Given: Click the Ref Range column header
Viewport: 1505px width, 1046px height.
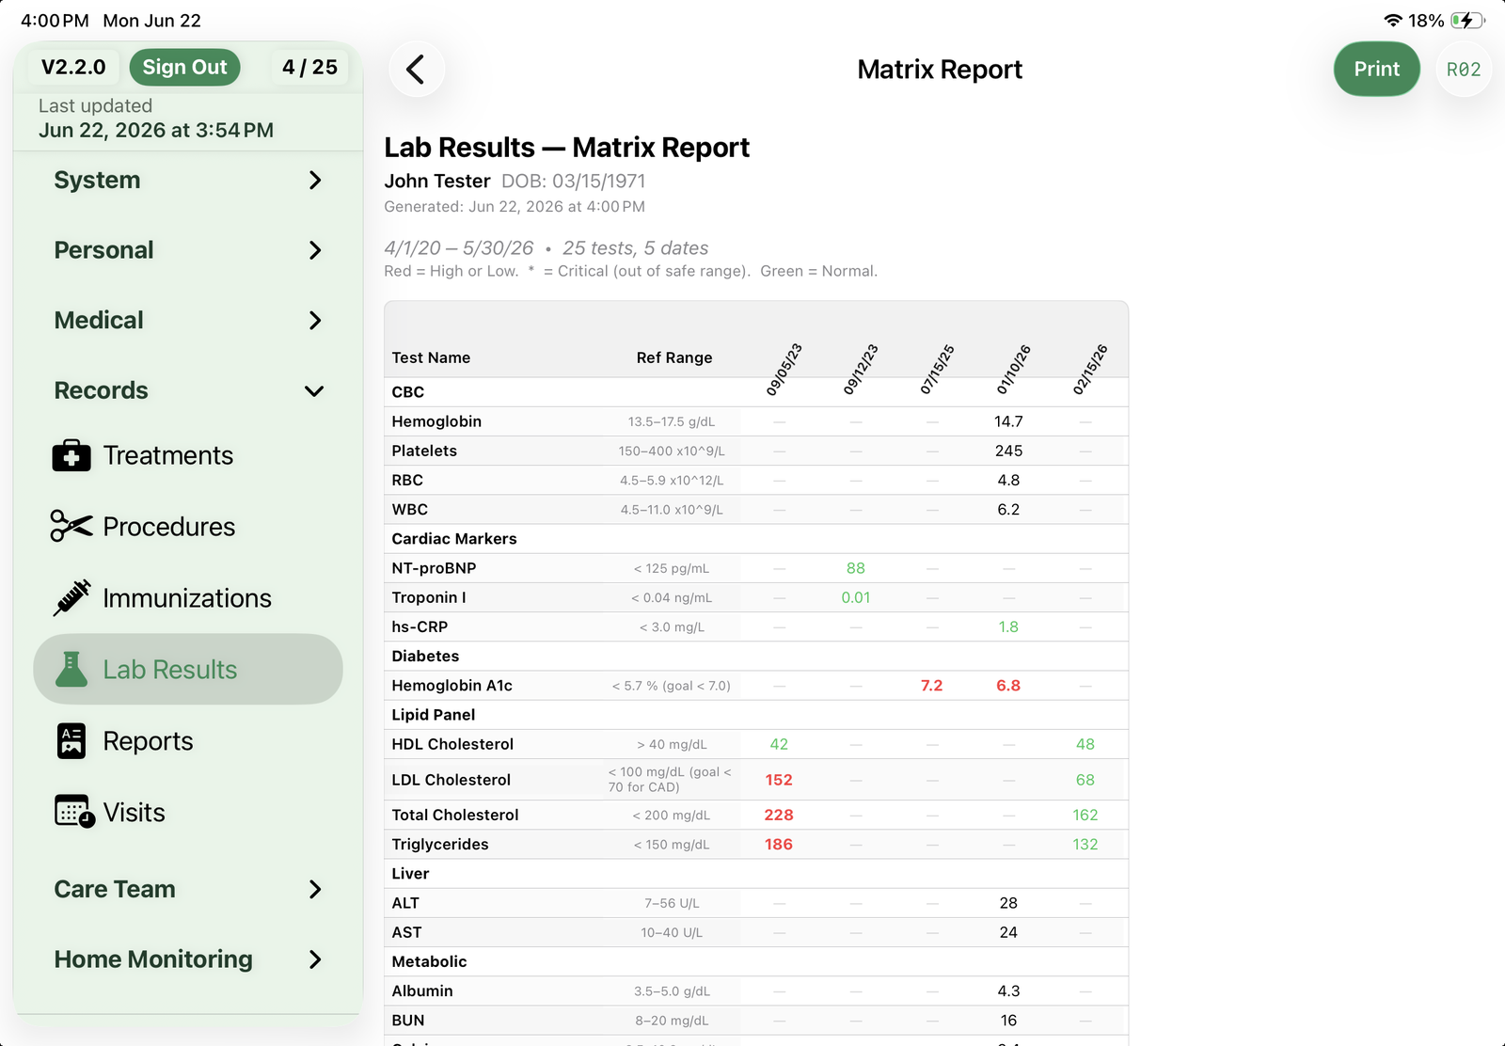Looking at the screenshot, I should tap(674, 357).
